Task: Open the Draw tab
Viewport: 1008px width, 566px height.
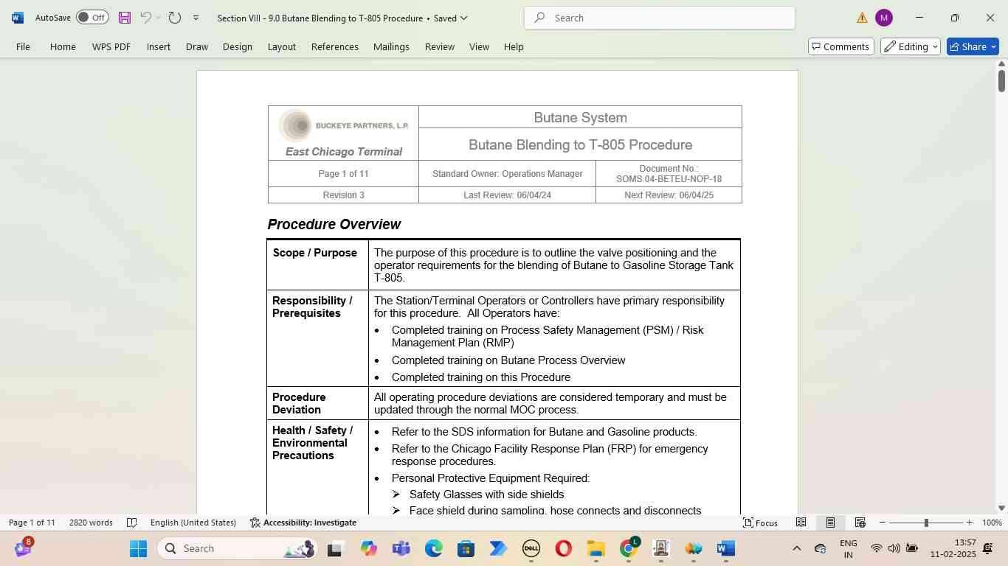Action: [196, 46]
